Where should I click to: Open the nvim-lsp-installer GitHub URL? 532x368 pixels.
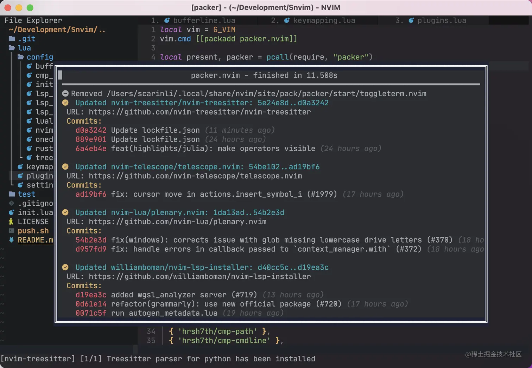click(200, 276)
